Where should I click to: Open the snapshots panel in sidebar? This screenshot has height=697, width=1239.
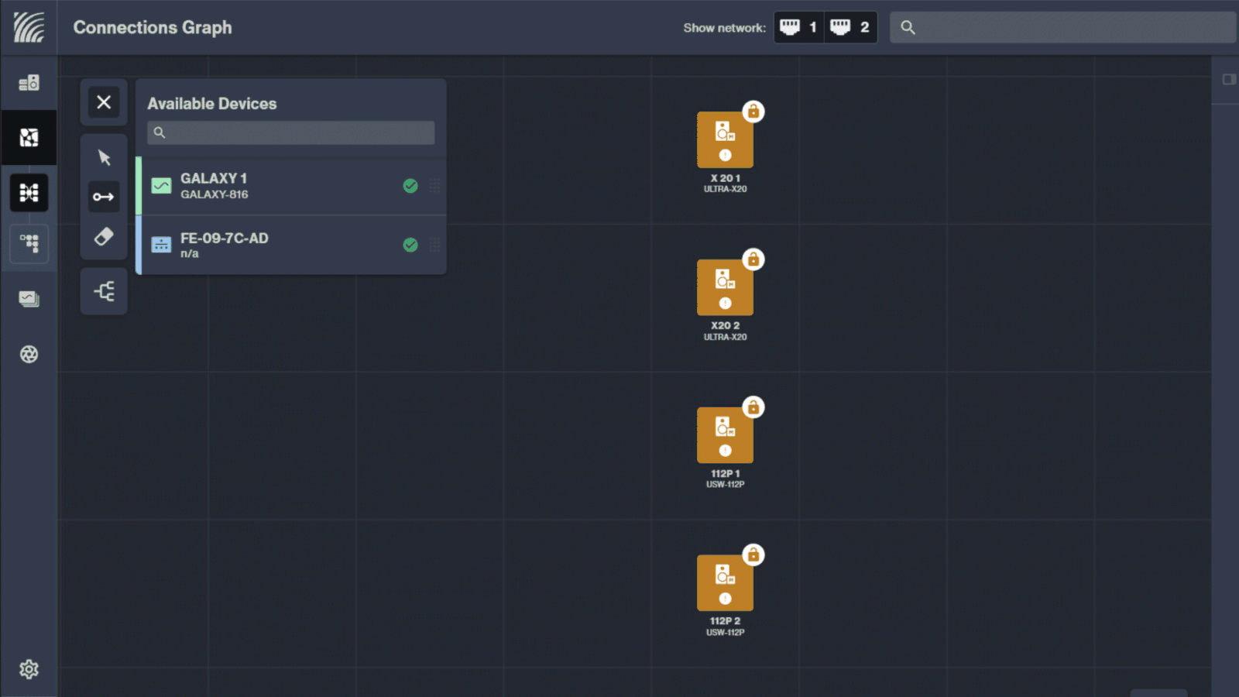click(x=29, y=300)
